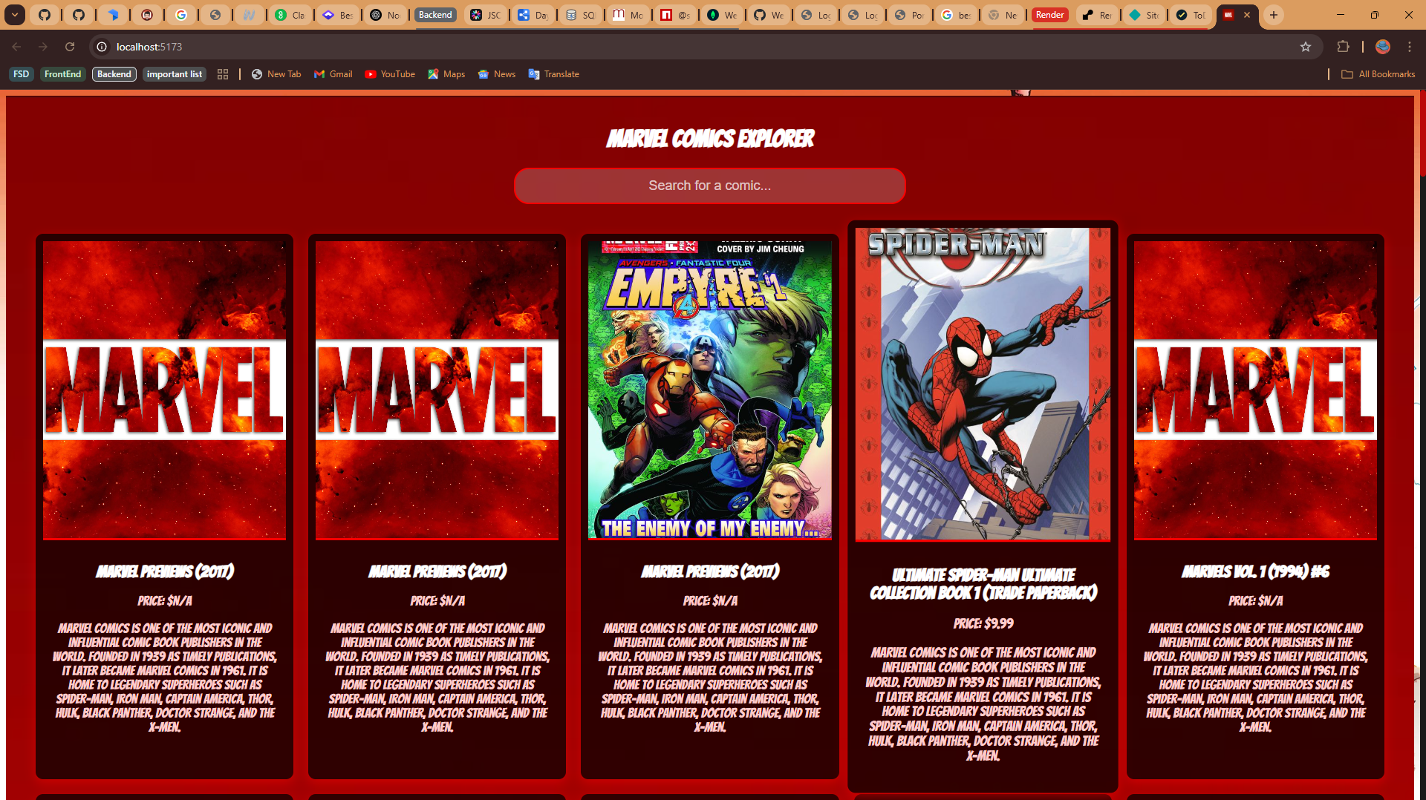Screen dimensions: 1426x800
Task: Switch to the Google tab labeled 'bes'
Action: (957, 15)
